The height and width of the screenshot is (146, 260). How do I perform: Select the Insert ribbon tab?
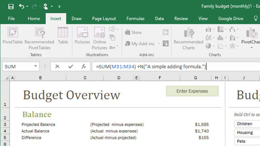56,18
